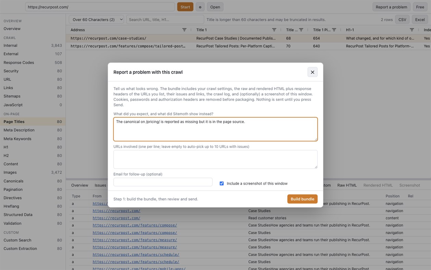Open Over 60 Characters filter dropdown
The width and height of the screenshot is (431, 270).
96,20
